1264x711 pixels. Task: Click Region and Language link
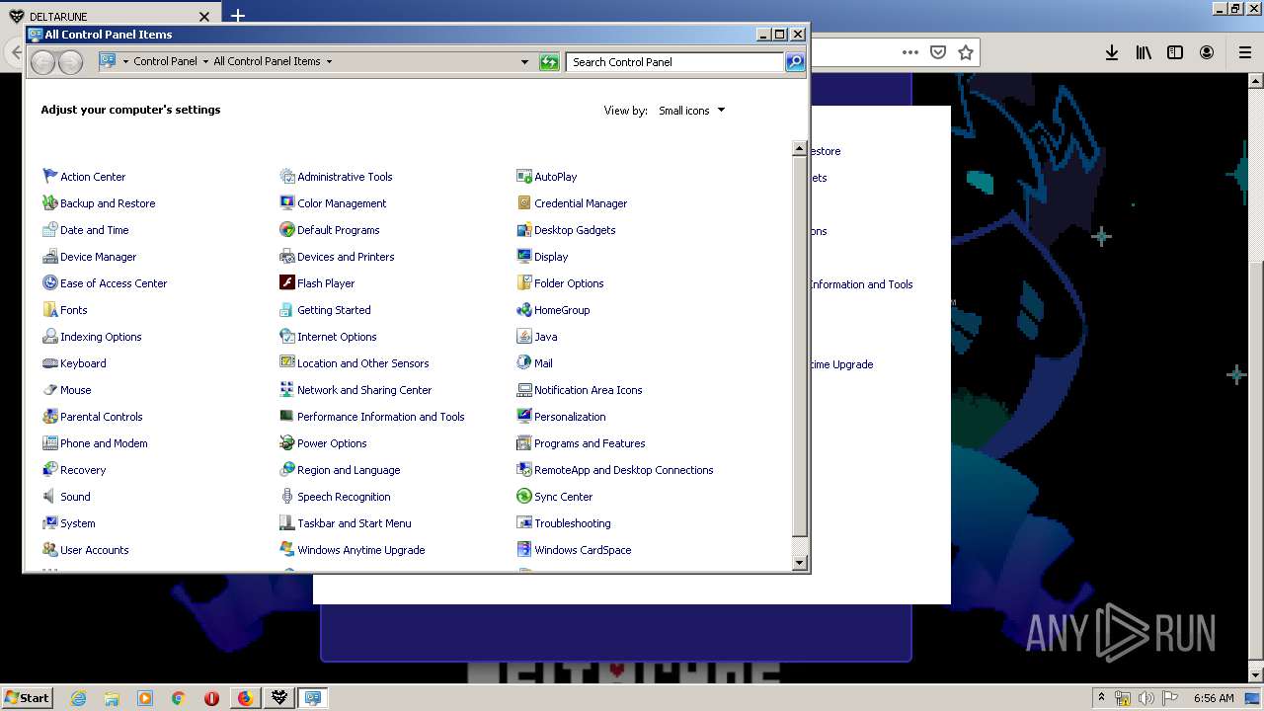(349, 470)
